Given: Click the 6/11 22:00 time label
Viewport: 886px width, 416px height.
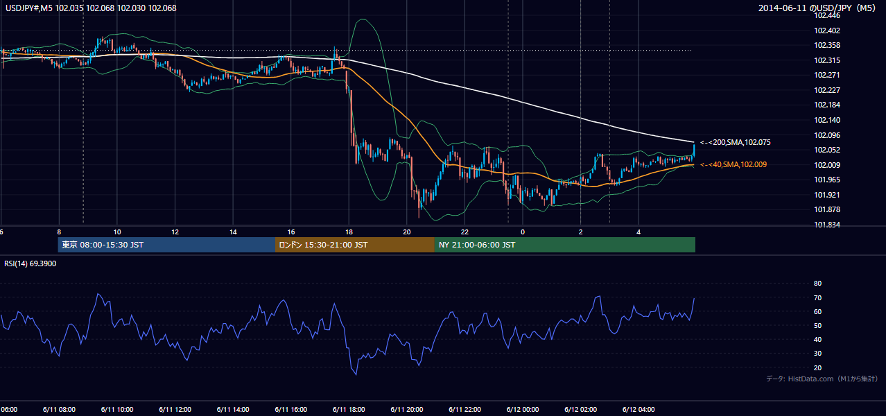Looking at the screenshot, I should (464, 409).
